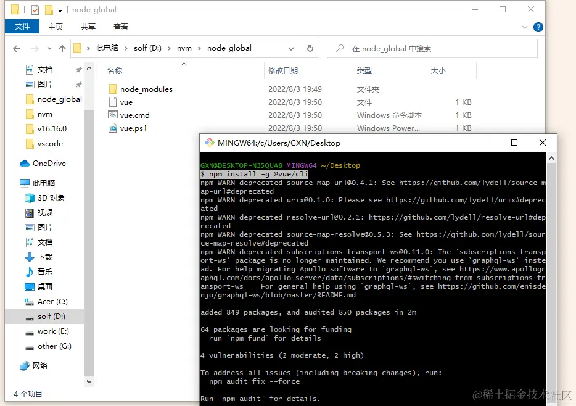Select the node_modules folder icon
Image resolution: width=576 pixels, height=406 pixels.
(113, 89)
